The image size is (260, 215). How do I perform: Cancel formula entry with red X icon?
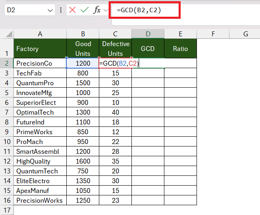pyautogui.click(x=72, y=10)
